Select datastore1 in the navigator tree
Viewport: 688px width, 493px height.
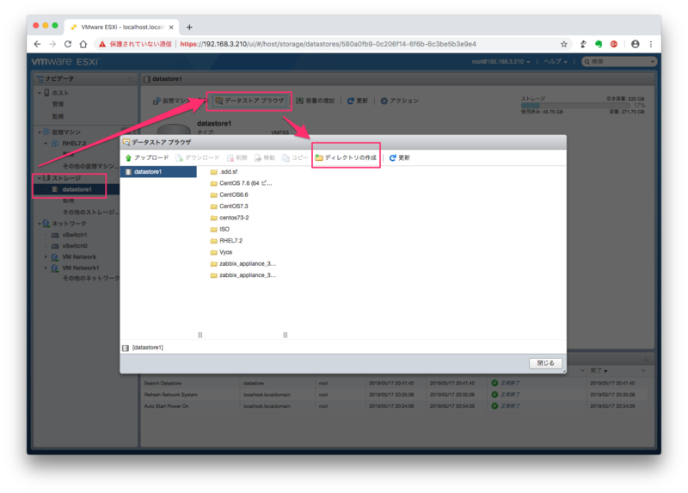(x=76, y=189)
